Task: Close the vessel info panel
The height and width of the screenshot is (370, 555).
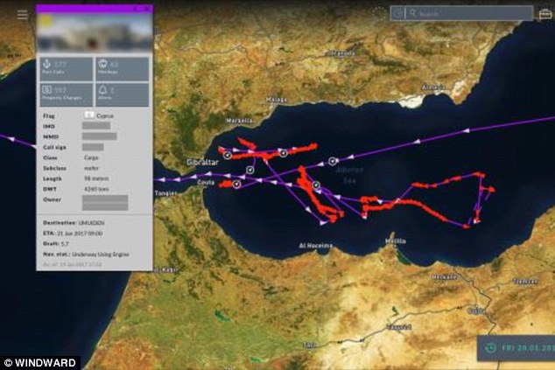Action: click(146, 7)
